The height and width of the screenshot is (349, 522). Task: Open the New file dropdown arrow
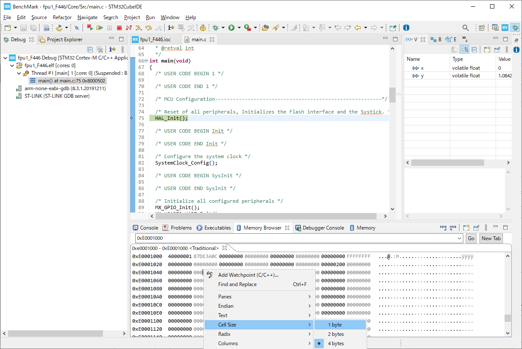click(15, 28)
